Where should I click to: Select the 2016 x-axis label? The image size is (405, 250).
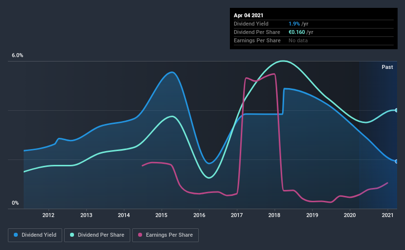click(x=199, y=215)
